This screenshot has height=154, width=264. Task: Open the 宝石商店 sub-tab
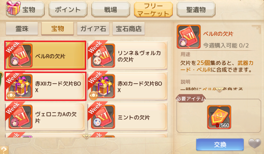pos(129,29)
